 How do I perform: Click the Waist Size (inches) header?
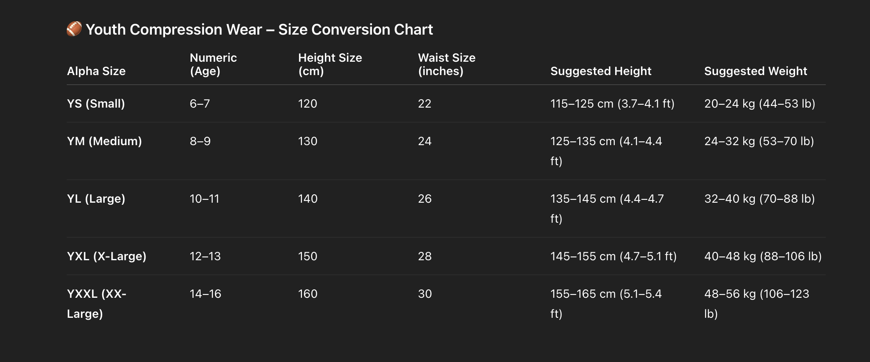click(x=447, y=64)
